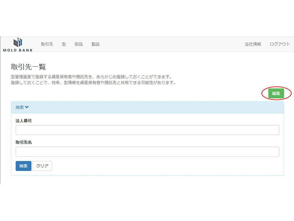Click into the 取引先名 input box
Screen dimensions: 294x221
(x=147, y=152)
